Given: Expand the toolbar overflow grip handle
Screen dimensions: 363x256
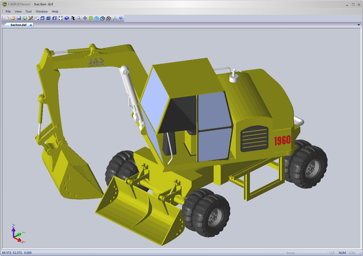Looking at the screenshot, I should point(2,18).
